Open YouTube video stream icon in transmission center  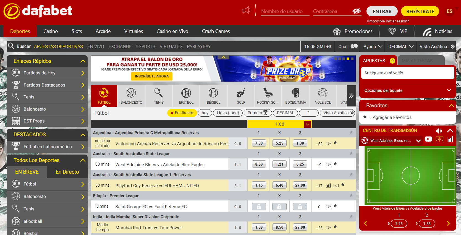[428, 139]
